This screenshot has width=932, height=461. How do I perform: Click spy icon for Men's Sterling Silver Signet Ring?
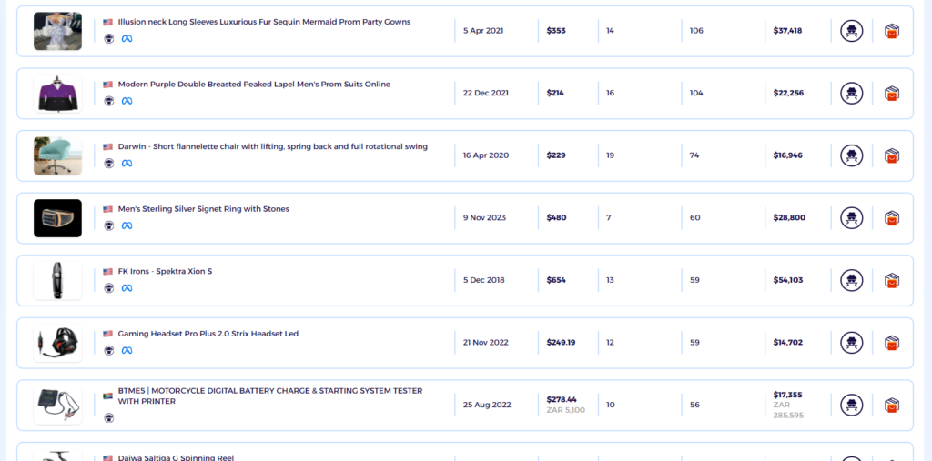point(851,218)
